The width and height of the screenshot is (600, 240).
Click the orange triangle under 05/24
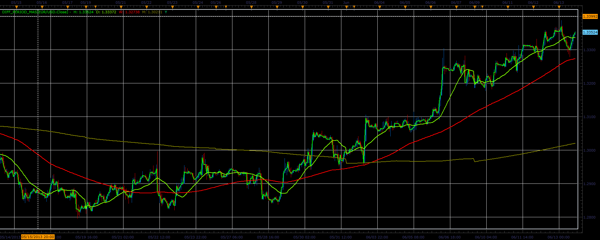198,7
